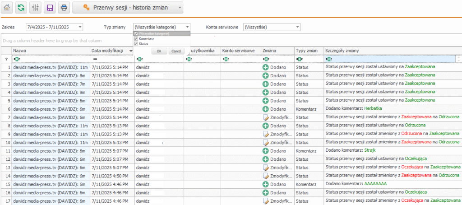Click the green Refresh icon

[21, 8]
